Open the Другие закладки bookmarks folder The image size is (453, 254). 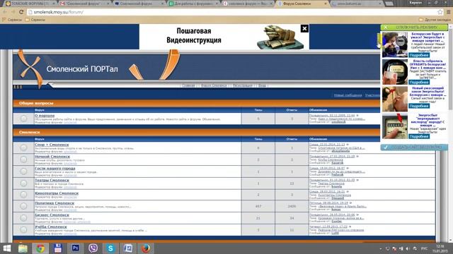[435, 20]
